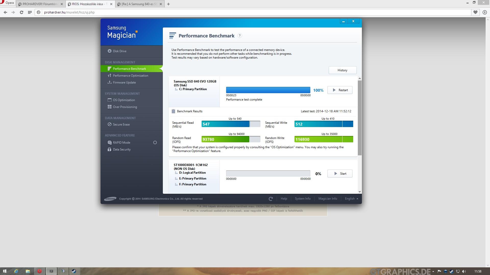
Task: Click the Random Read result bar showing 93780
Action: [231, 139]
